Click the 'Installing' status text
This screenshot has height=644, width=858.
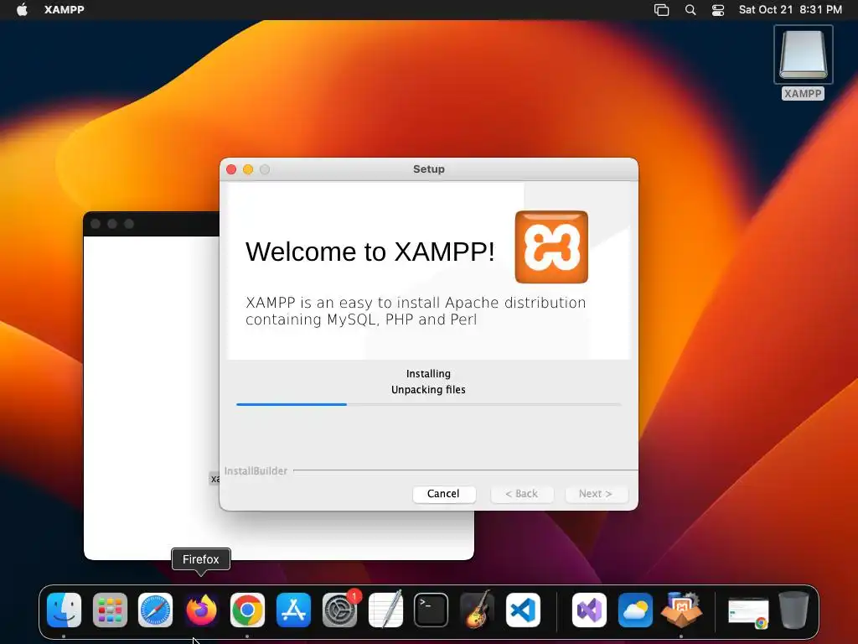428,373
